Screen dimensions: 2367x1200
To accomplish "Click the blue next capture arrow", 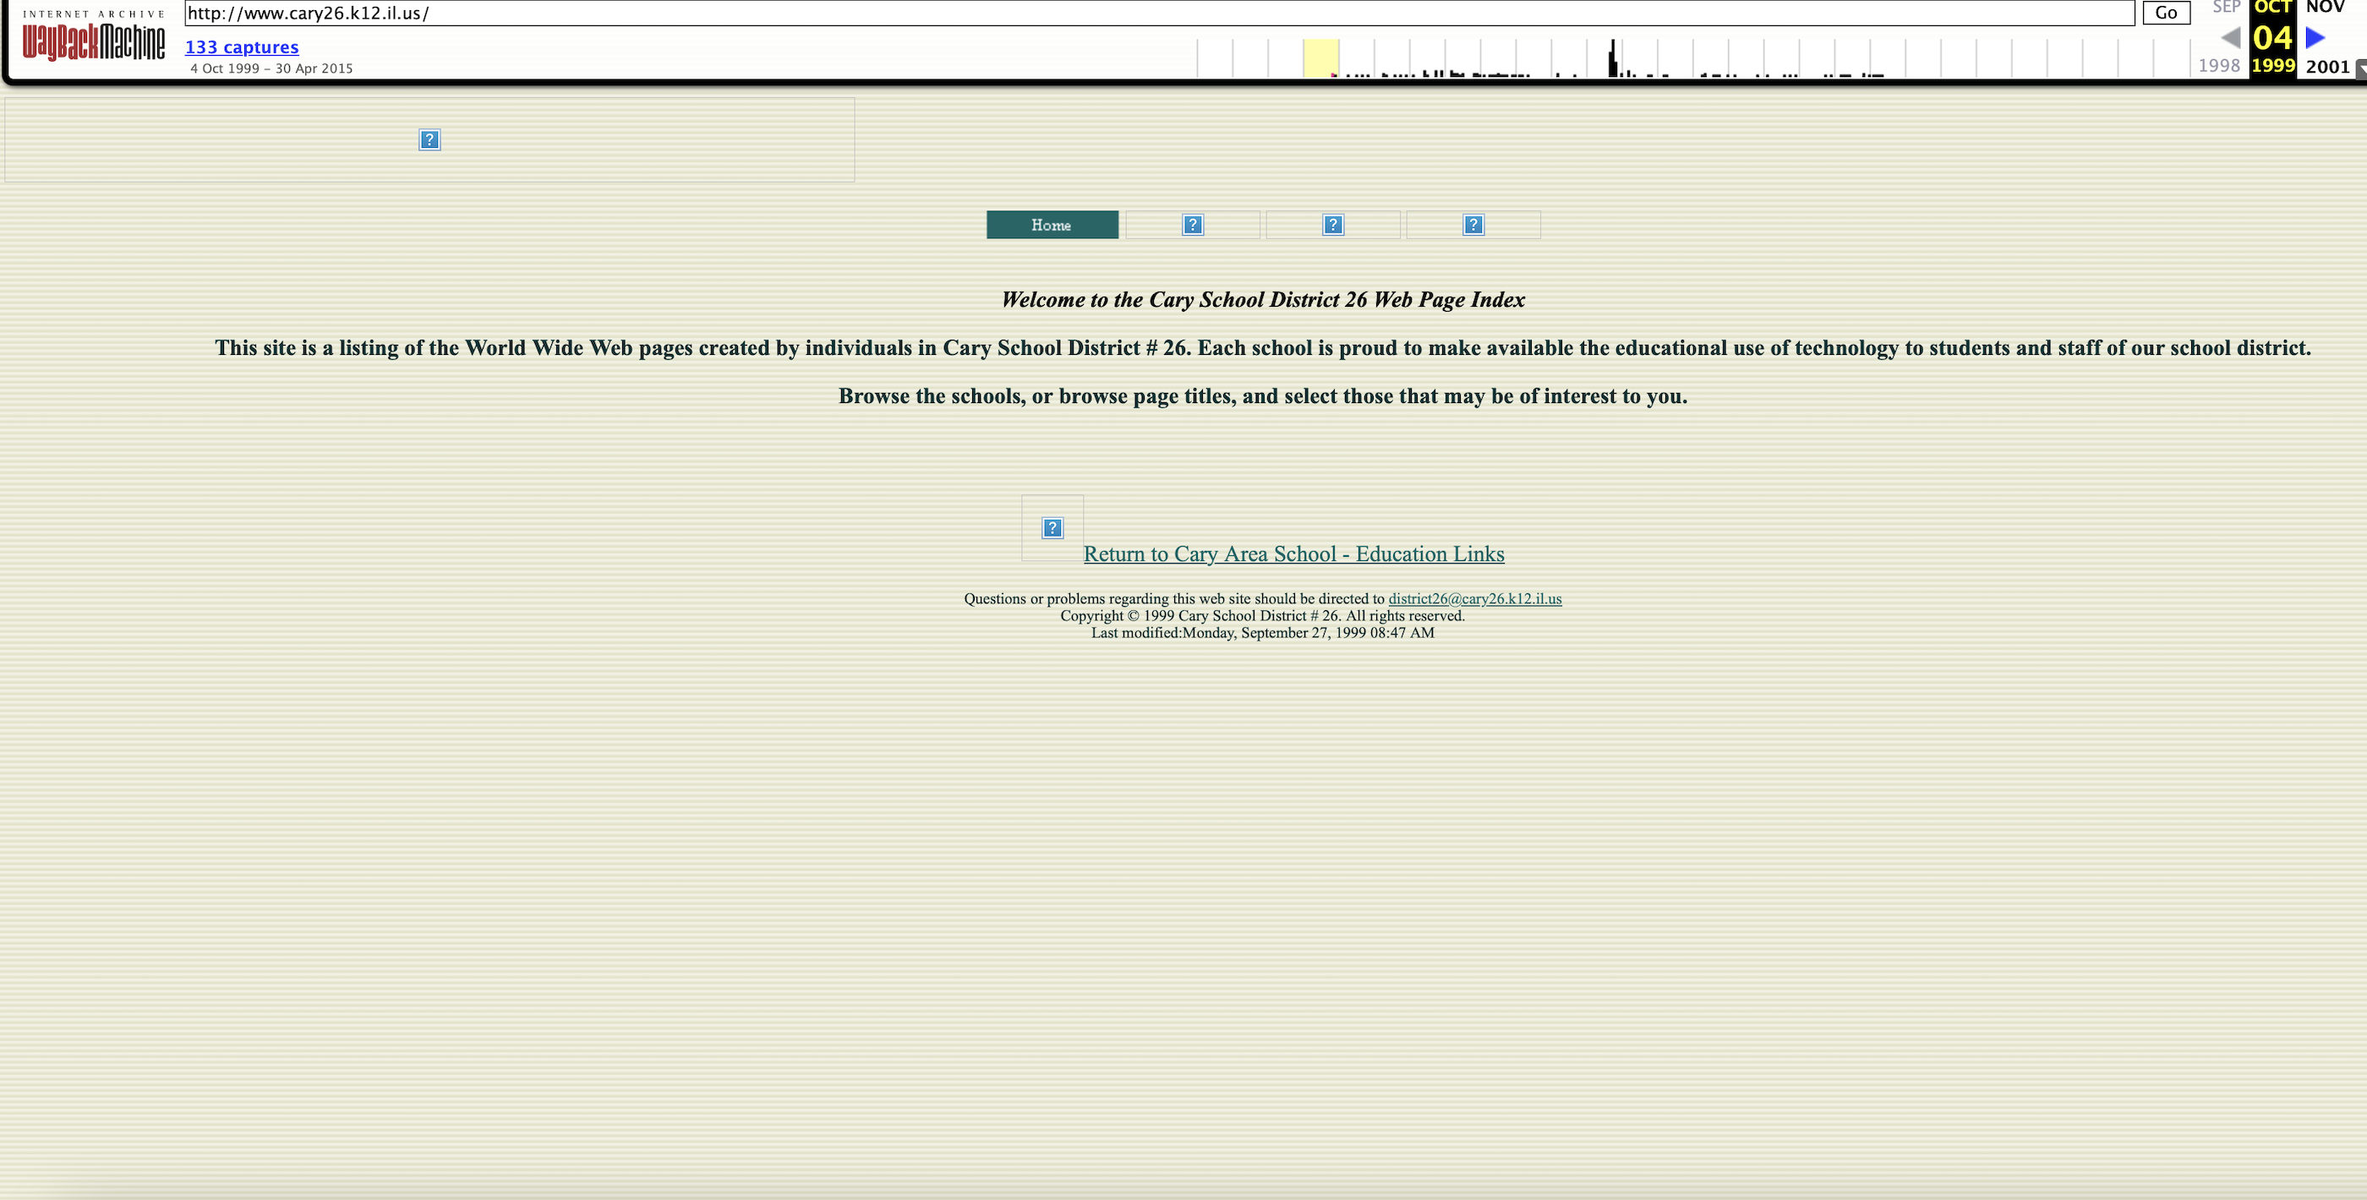I will click(2315, 38).
